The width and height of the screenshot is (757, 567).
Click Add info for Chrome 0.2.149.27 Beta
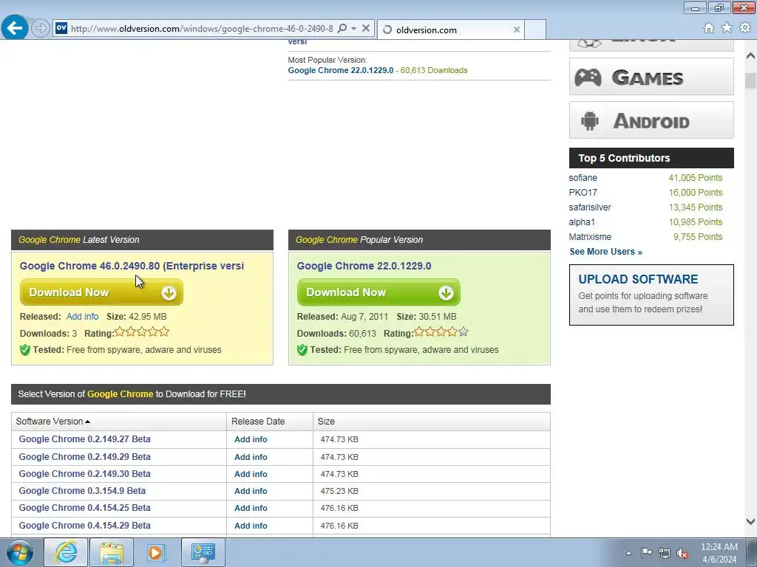point(251,440)
